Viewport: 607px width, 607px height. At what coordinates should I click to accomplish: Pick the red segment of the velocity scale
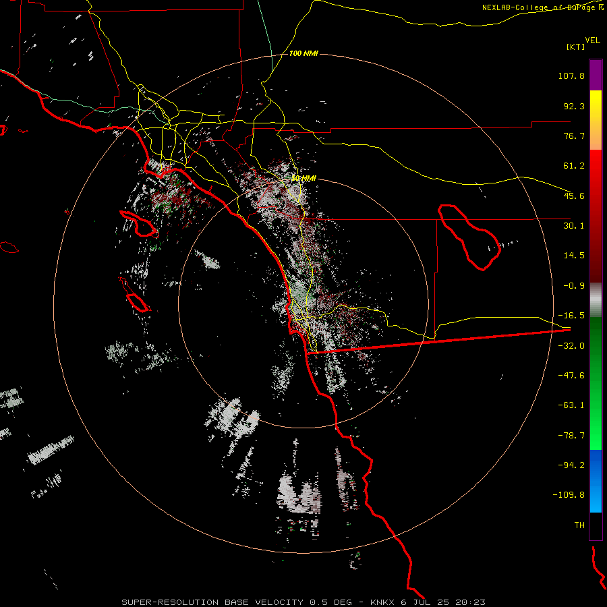click(596, 216)
